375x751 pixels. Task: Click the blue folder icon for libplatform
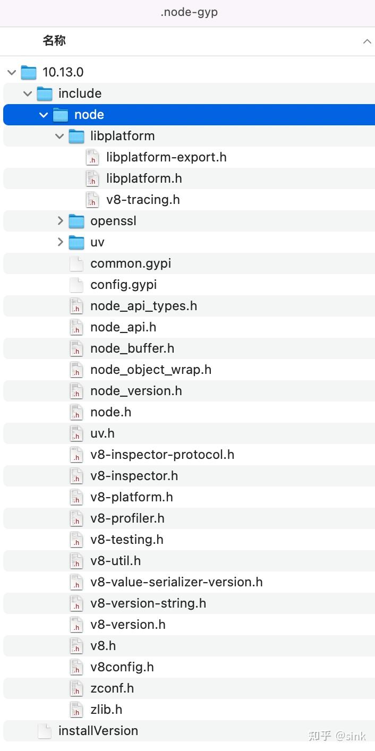pyautogui.click(x=76, y=136)
